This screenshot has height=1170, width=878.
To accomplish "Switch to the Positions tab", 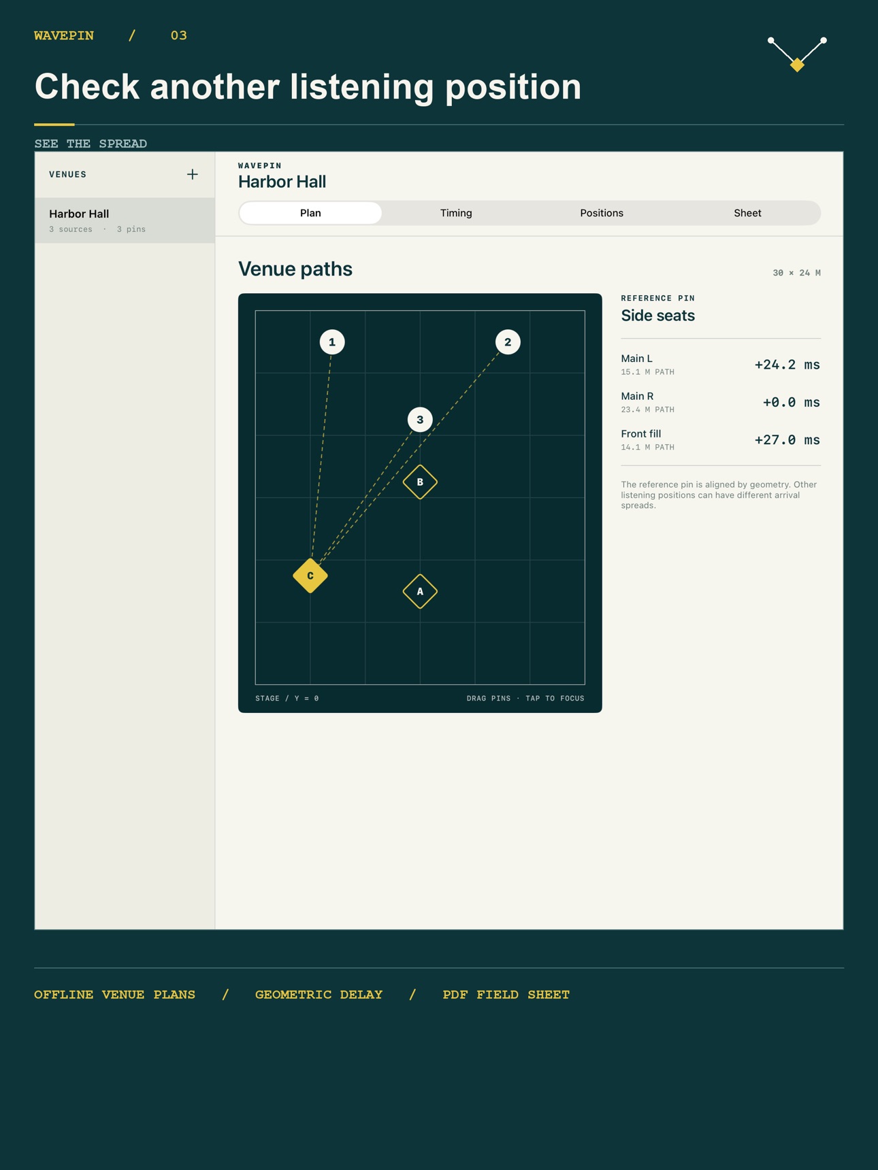I will pos(602,213).
